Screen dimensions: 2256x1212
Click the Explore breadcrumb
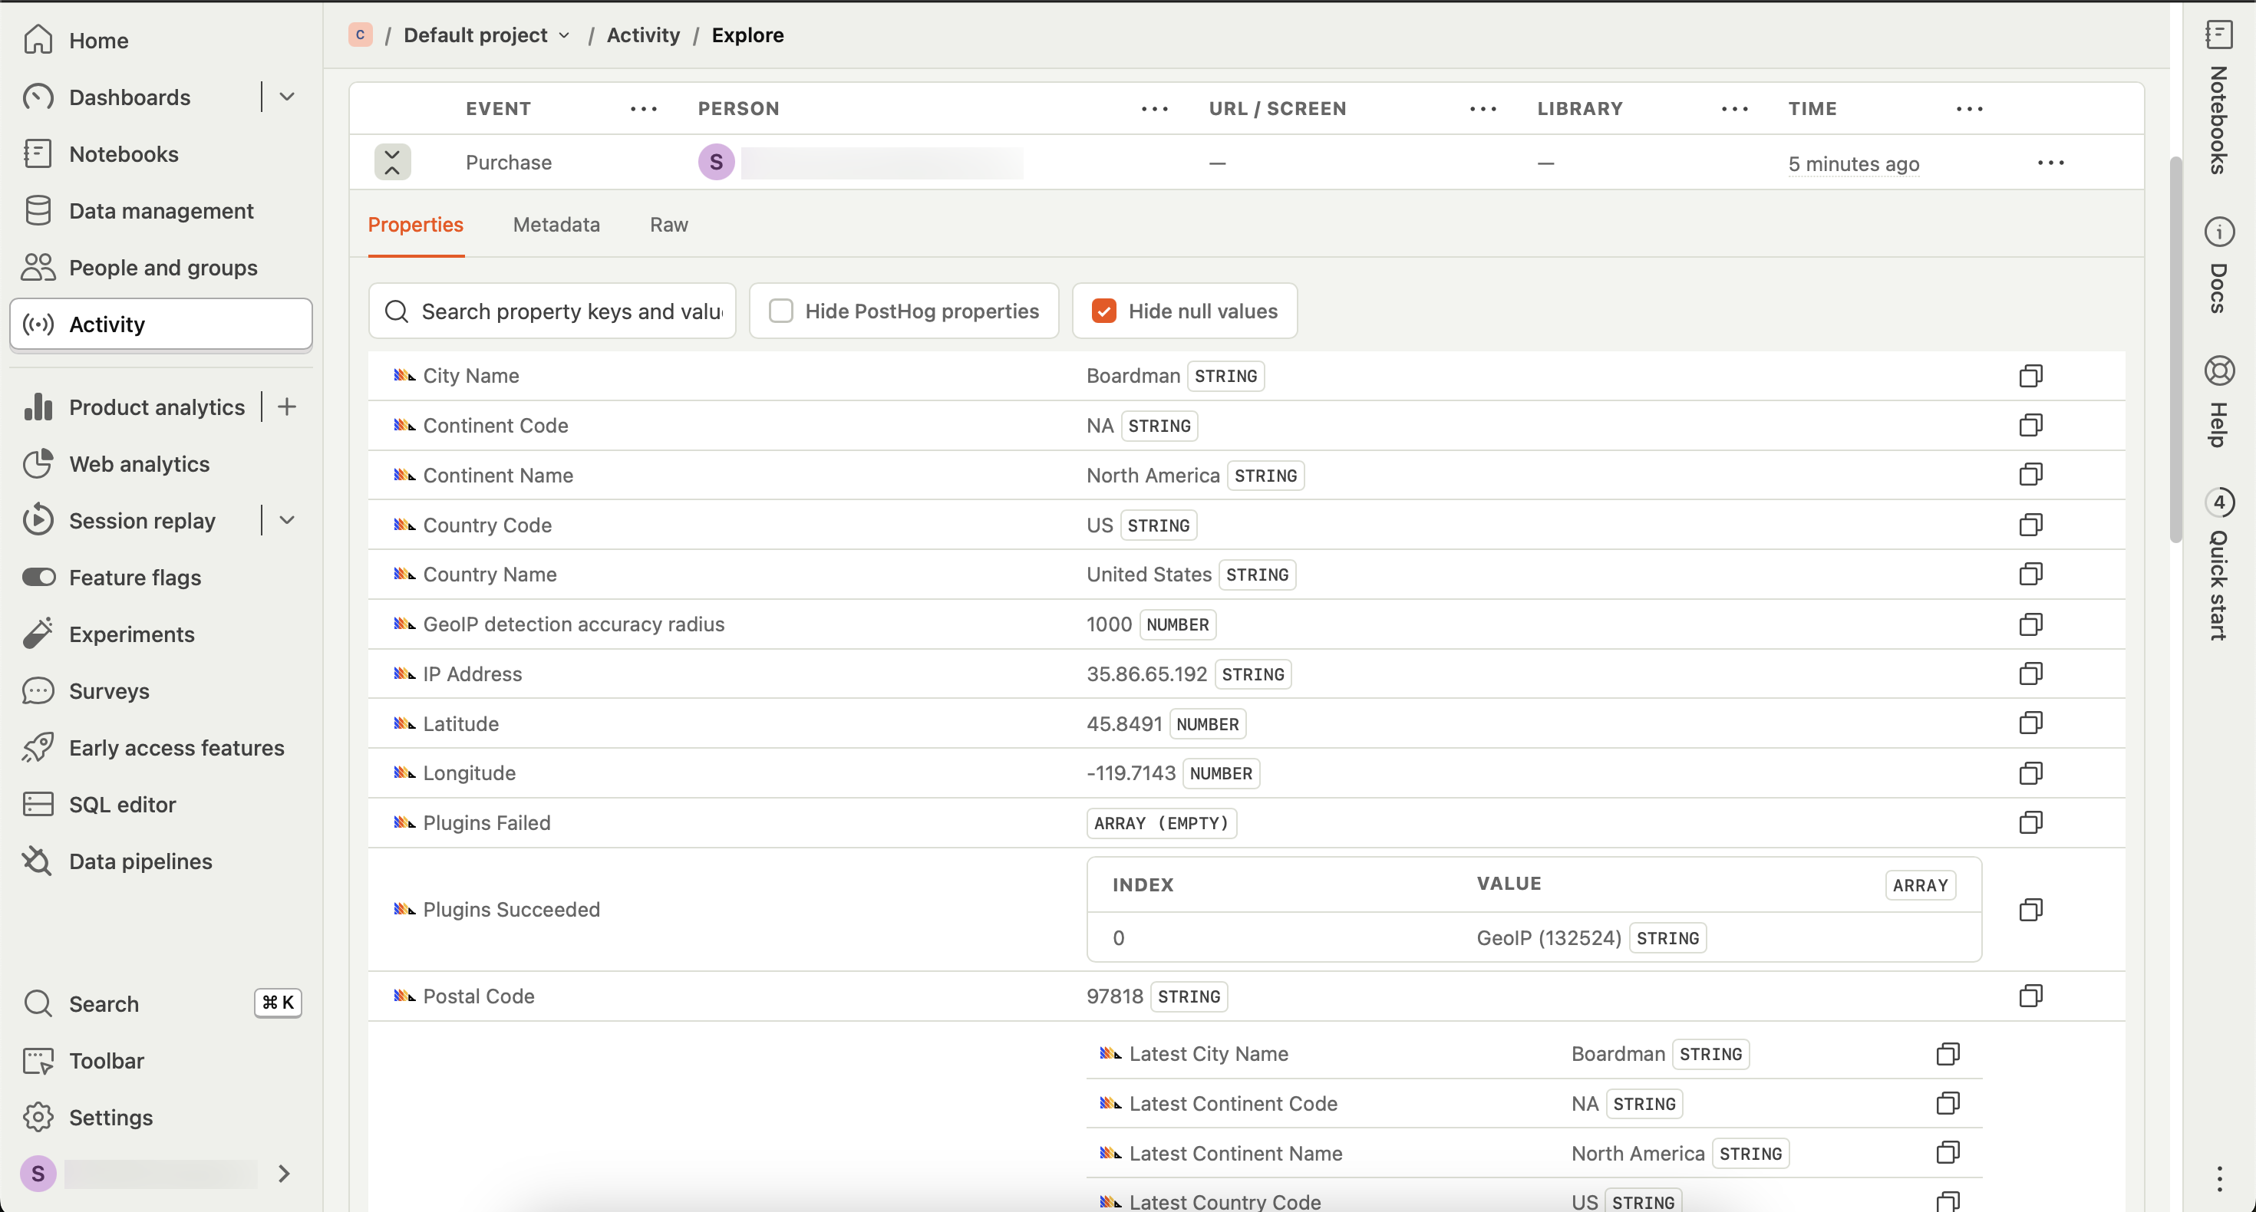pyautogui.click(x=747, y=35)
